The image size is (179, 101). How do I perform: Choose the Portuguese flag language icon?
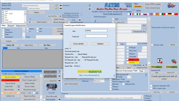(x=164, y=14)
